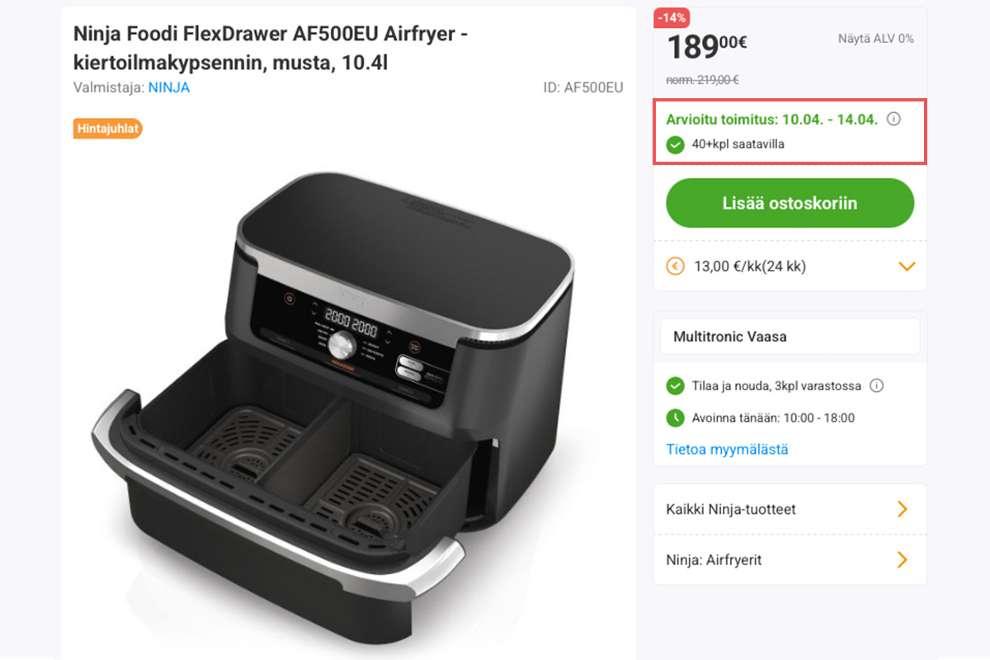Open the Multitronic Vaasa store selector
Screen dimensions: 990x660
pos(790,337)
